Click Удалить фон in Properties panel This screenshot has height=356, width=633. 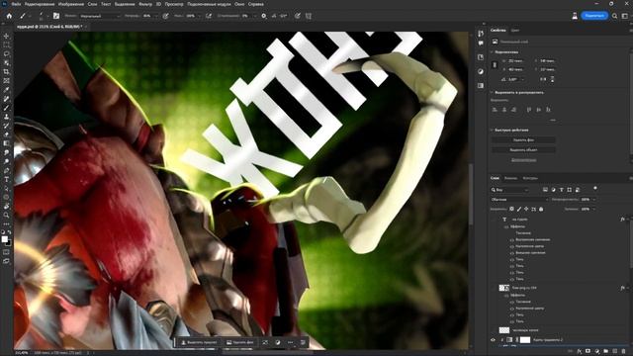pyautogui.click(x=523, y=140)
